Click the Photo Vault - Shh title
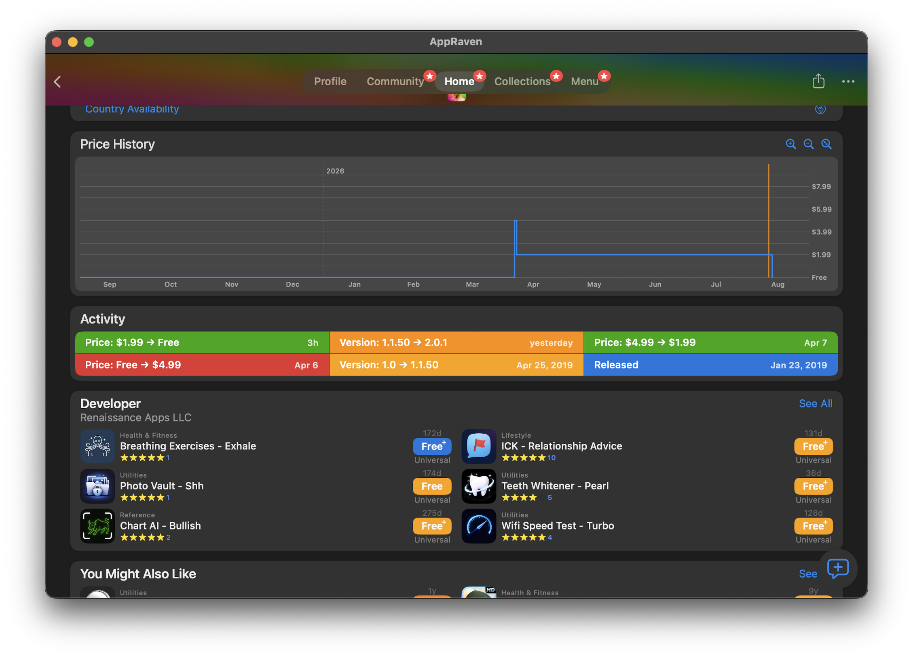The image size is (913, 658). coord(161,486)
